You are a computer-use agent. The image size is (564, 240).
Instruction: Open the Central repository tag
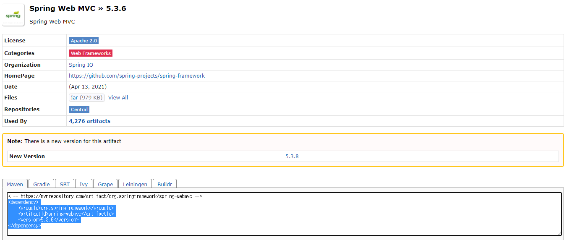[x=79, y=110]
